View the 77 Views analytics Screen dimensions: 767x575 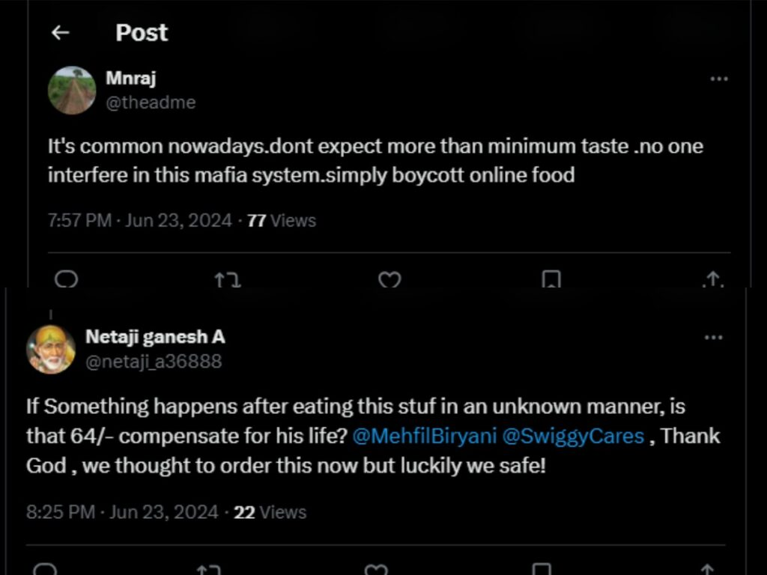[x=282, y=221]
